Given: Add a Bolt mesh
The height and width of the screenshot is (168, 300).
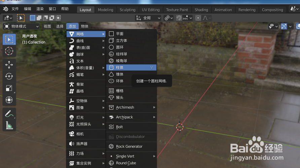Looking at the screenshot, I should (x=131, y=127).
